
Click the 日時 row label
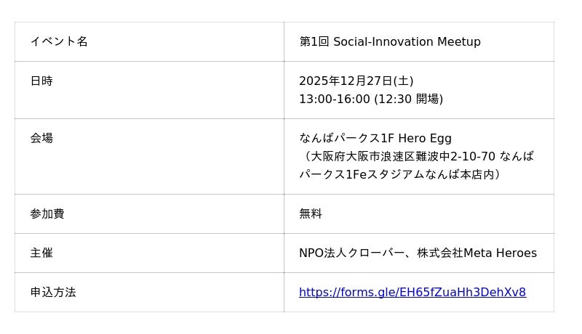pos(41,81)
